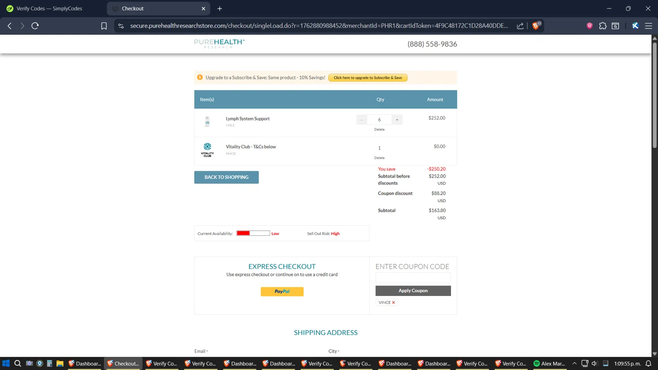Click the SHIPPING ADDRESS heading
Screen dimensions: 658x370
325,333
